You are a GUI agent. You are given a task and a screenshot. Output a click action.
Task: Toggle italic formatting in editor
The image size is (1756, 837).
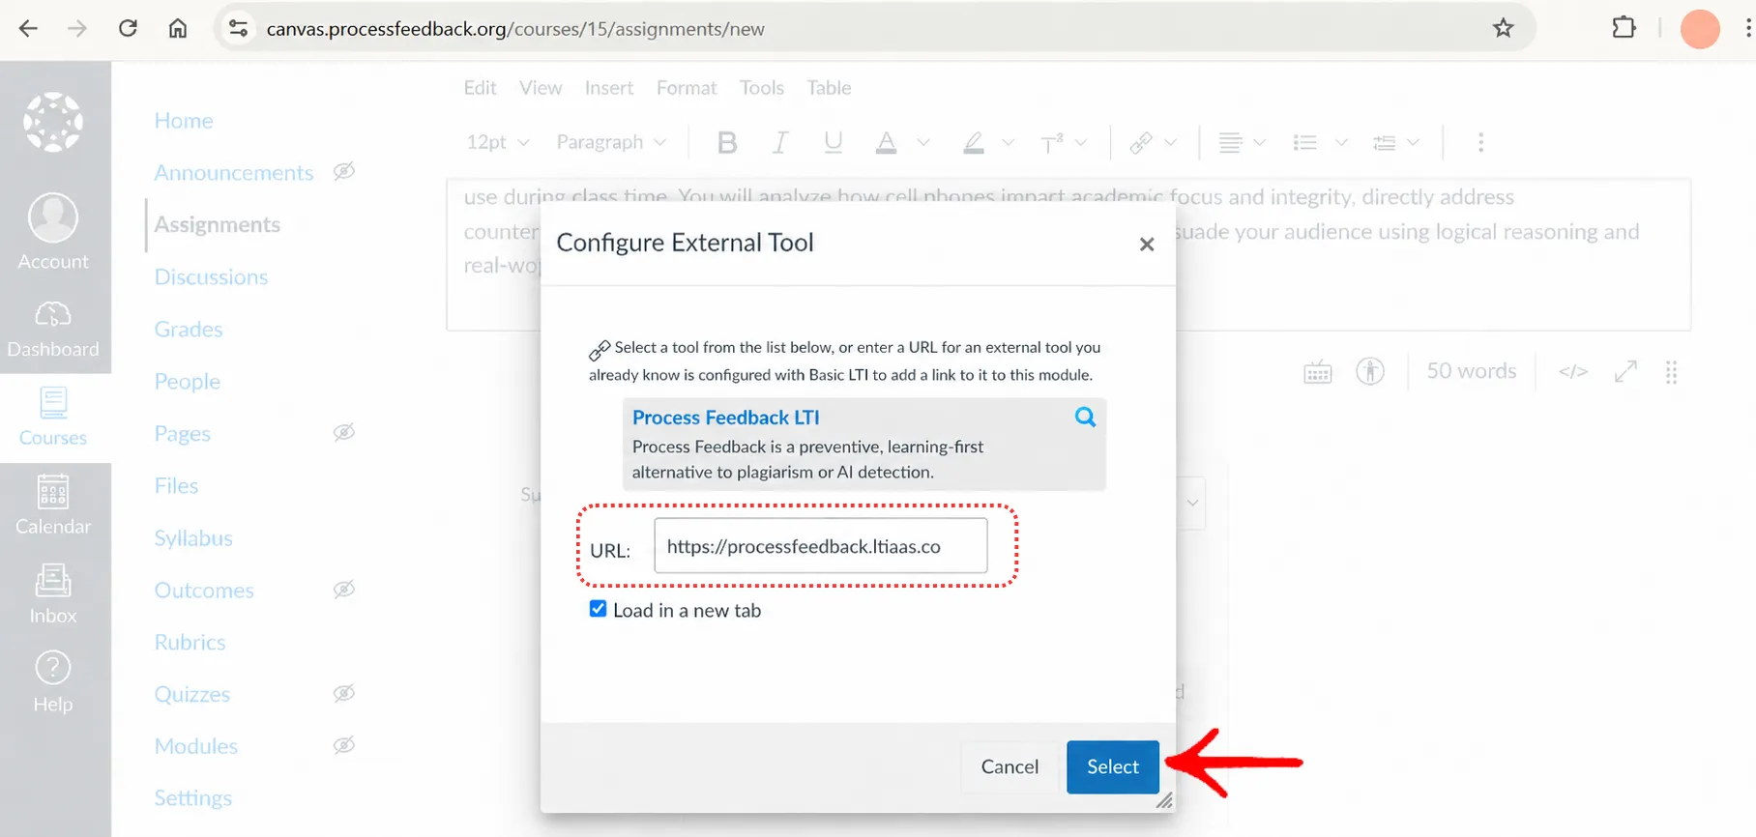pos(779,143)
